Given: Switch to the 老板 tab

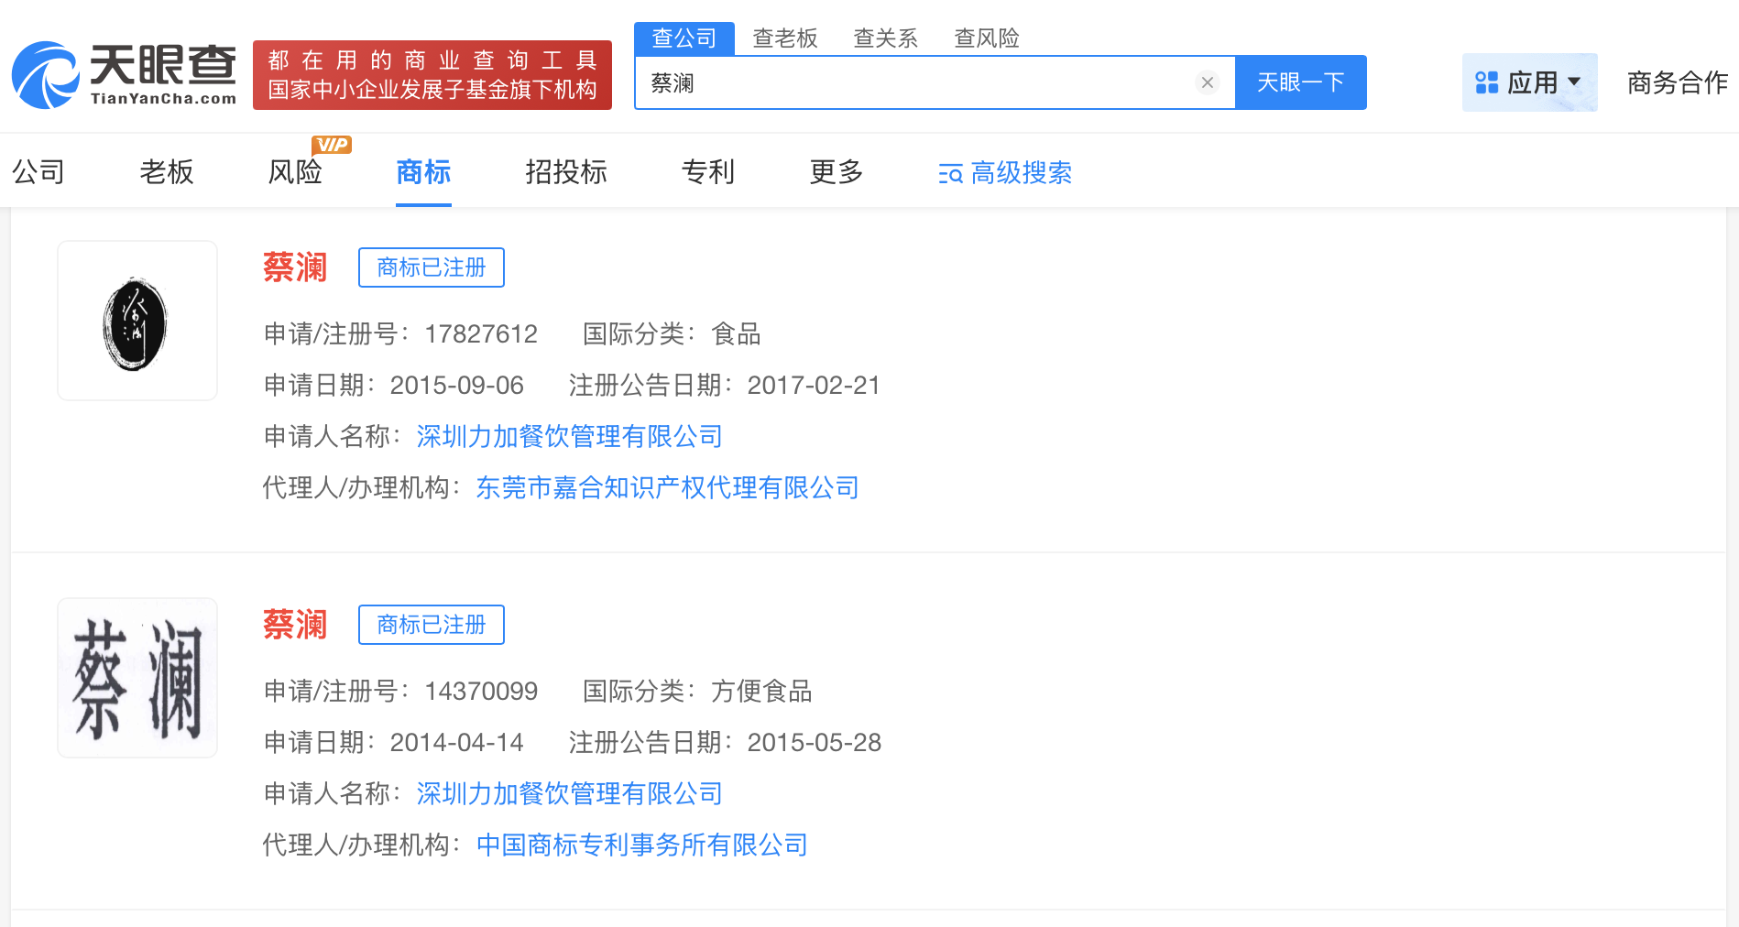Looking at the screenshot, I should 167,171.
